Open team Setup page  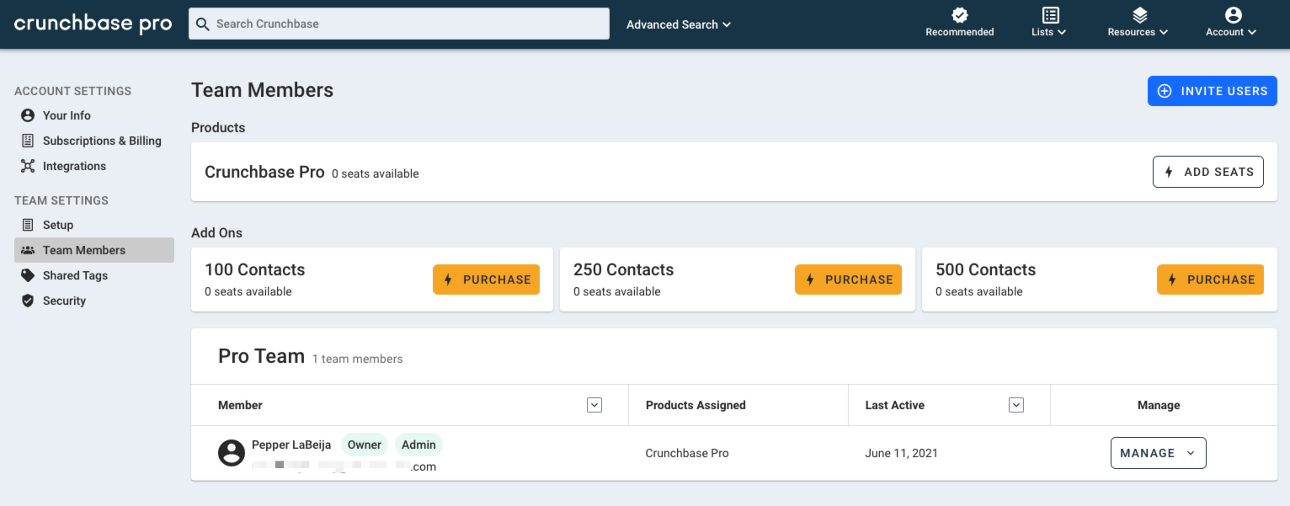pyautogui.click(x=58, y=225)
